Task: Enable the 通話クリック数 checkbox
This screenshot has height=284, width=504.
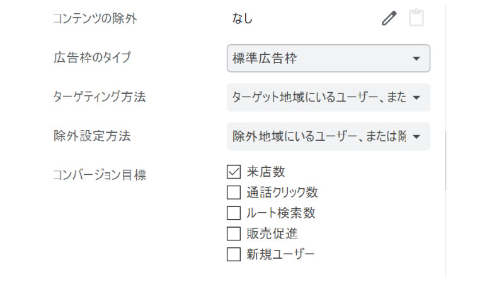Action: coord(234,192)
